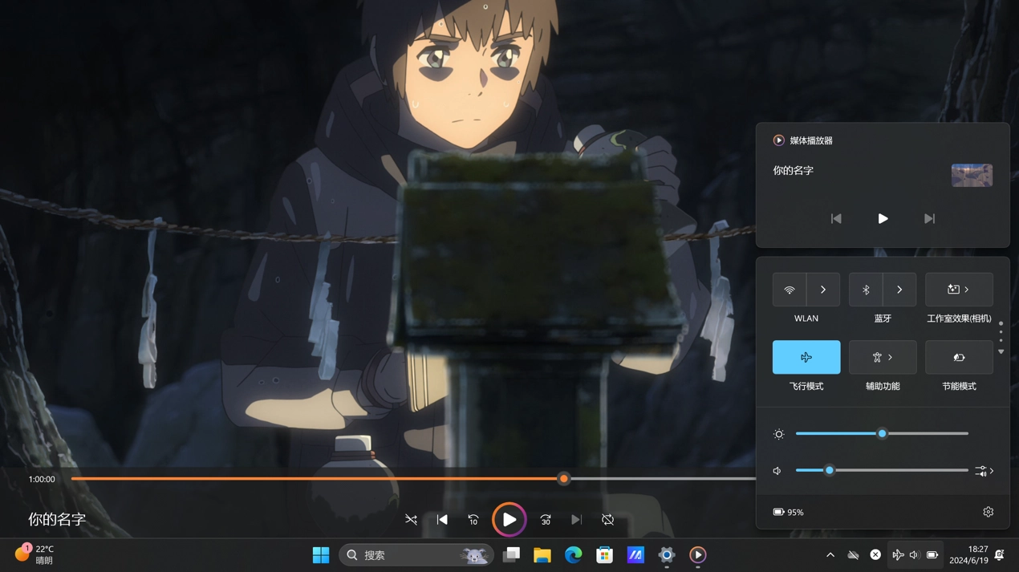Open 工作室效果 camera studio effects
Viewport: 1019px width, 572px height.
959,290
